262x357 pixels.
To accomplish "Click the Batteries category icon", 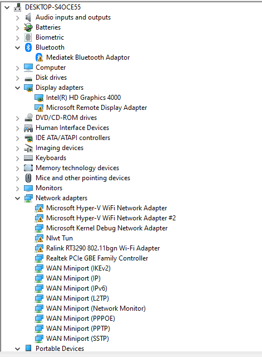I will click(28, 27).
